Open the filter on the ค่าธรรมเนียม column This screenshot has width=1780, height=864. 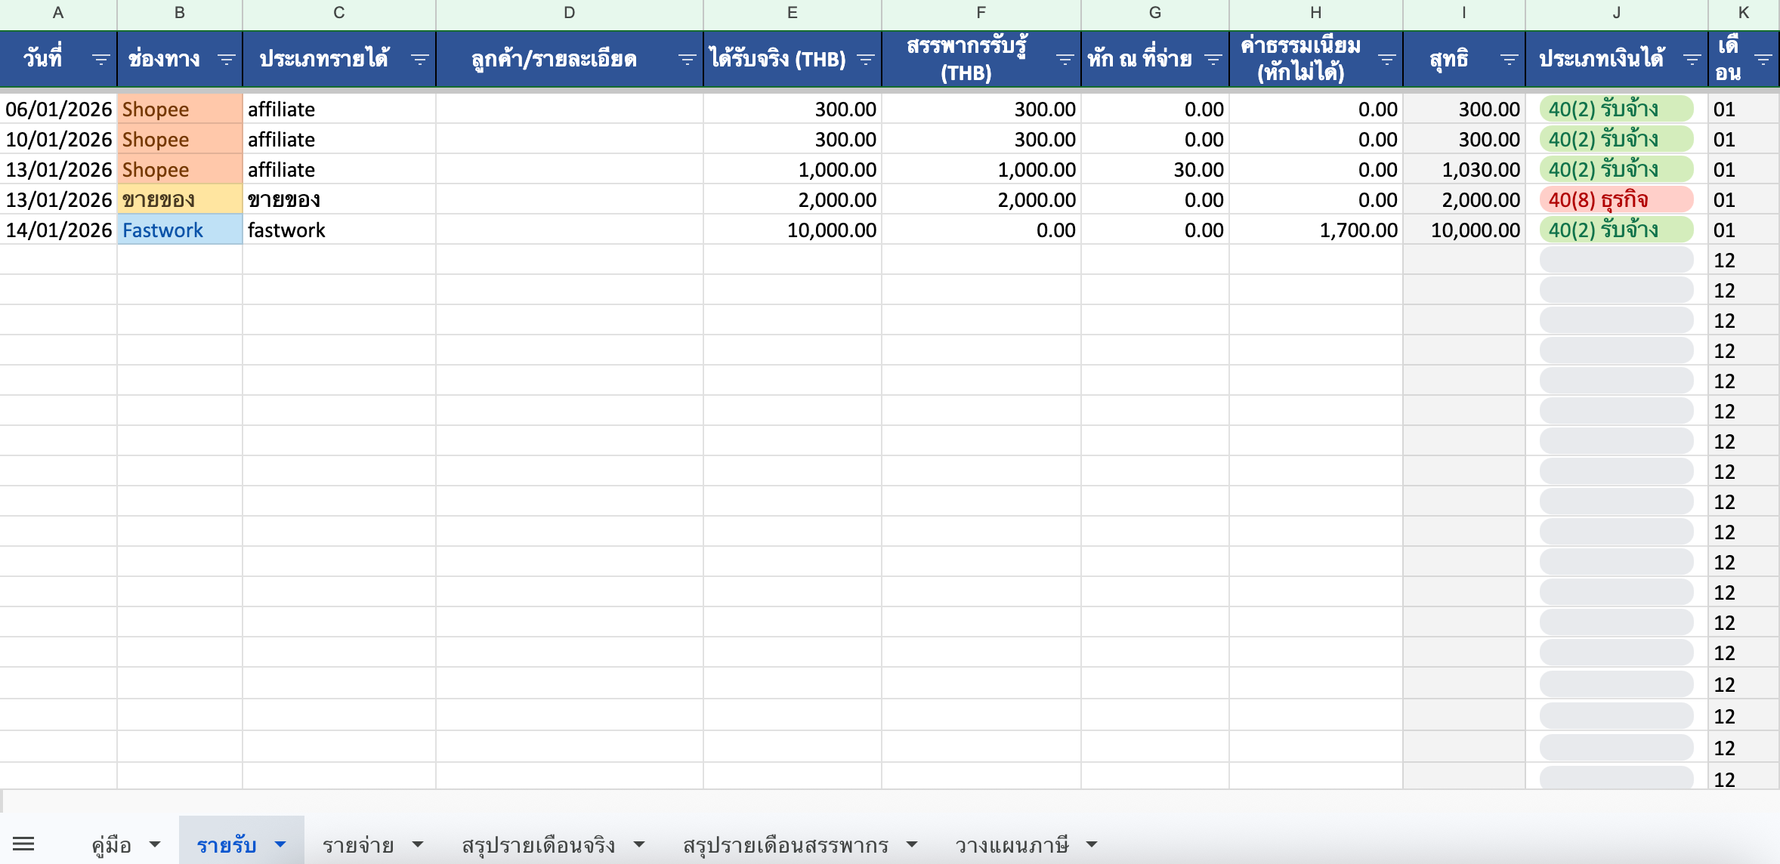click(x=1386, y=59)
